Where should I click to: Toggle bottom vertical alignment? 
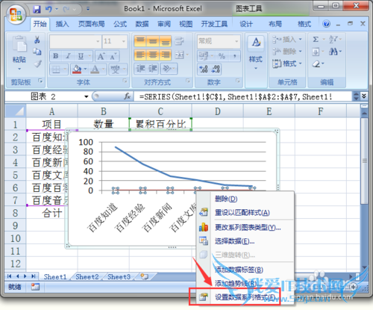click(165, 41)
